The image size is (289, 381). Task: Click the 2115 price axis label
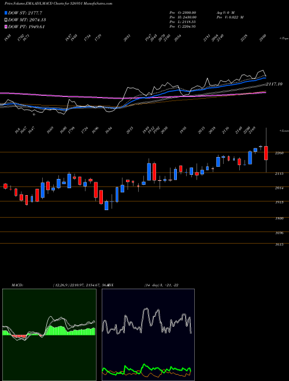[x=279, y=174]
